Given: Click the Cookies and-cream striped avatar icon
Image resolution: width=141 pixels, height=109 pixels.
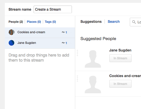Looking at the screenshot, I should pos(11,32).
